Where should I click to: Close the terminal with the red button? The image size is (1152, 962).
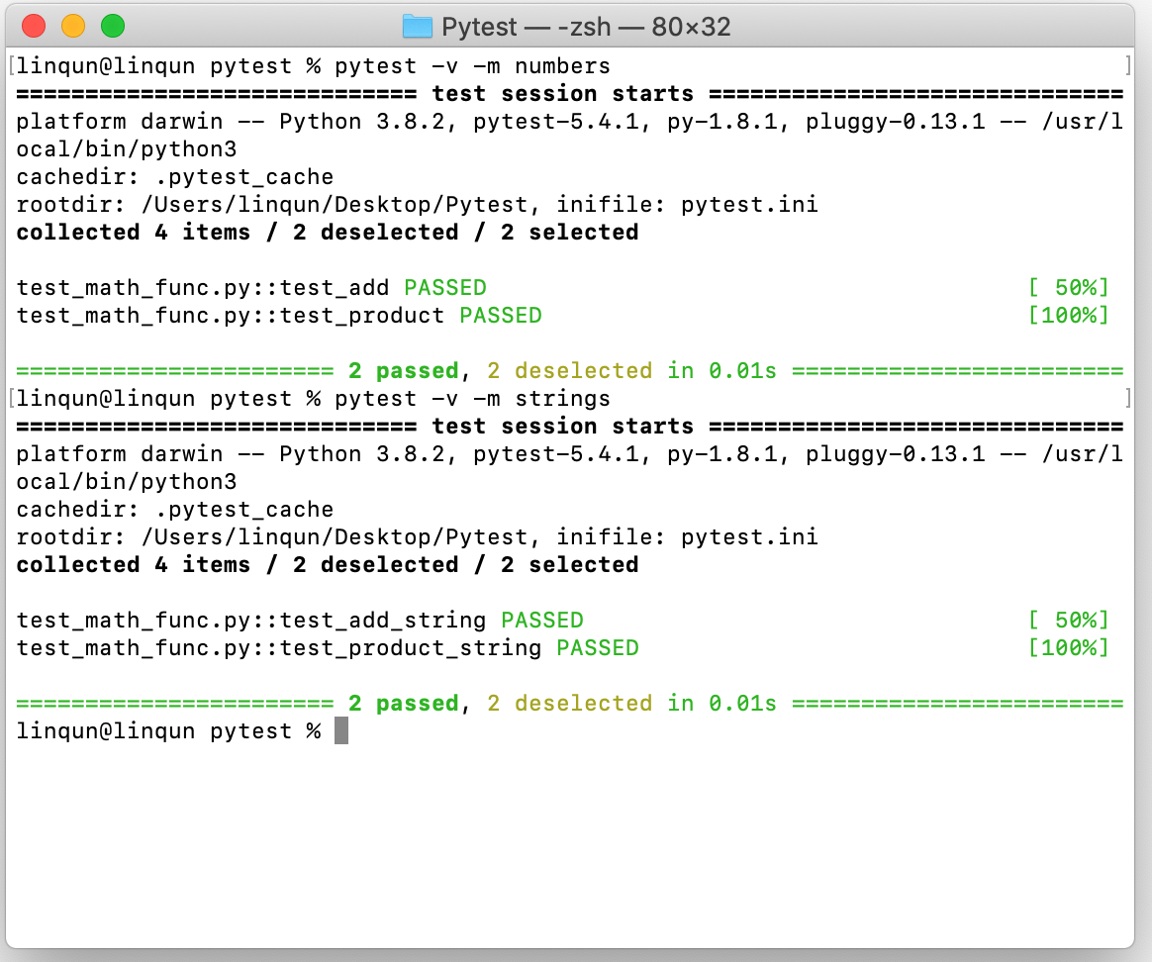coord(34,27)
